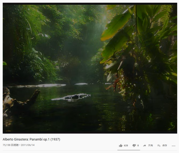Click the thumbs-down dislike icon
The height and width of the screenshot is (153, 179).
click(134, 146)
